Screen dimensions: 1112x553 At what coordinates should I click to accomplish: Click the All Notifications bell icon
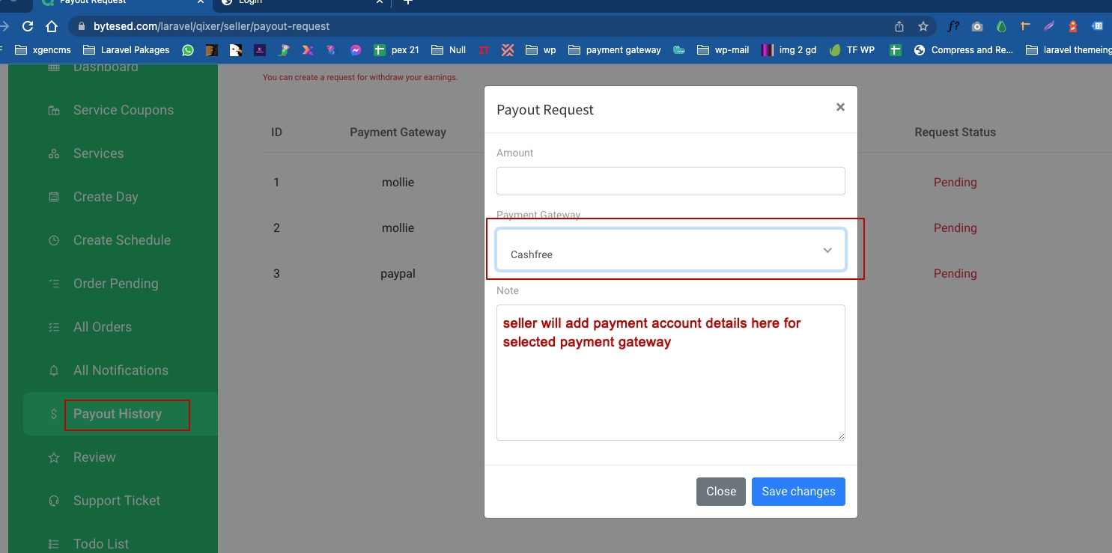(x=54, y=371)
